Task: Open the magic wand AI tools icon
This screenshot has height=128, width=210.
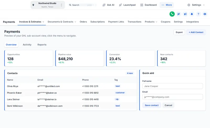Action: click(x=178, y=14)
